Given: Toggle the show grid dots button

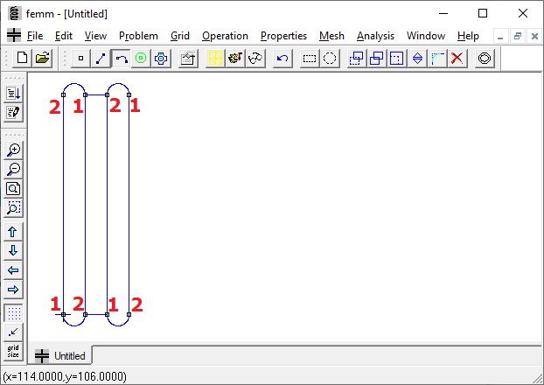Looking at the screenshot, I should [x=13, y=312].
